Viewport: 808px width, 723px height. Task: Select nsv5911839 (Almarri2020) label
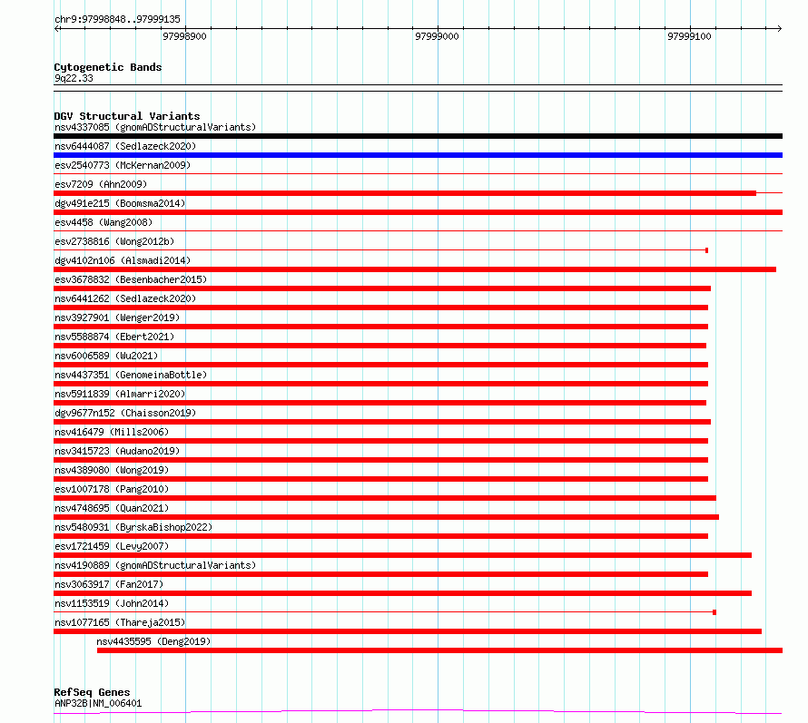click(120, 394)
